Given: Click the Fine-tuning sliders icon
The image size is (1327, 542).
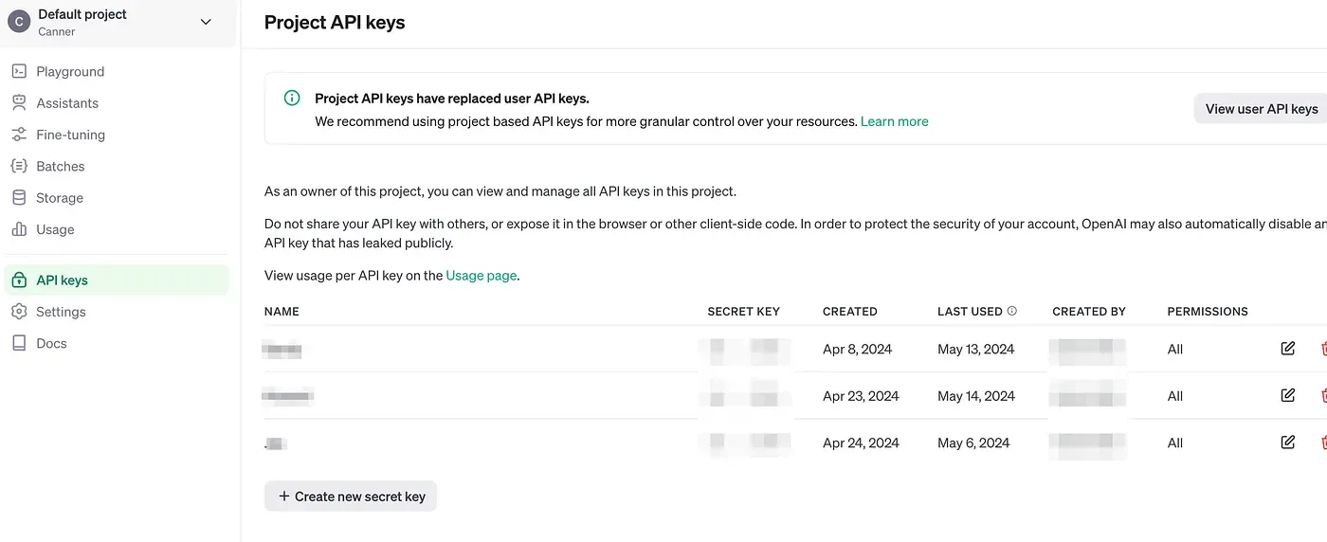Looking at the screenshot, I should [x=19, y=135].
